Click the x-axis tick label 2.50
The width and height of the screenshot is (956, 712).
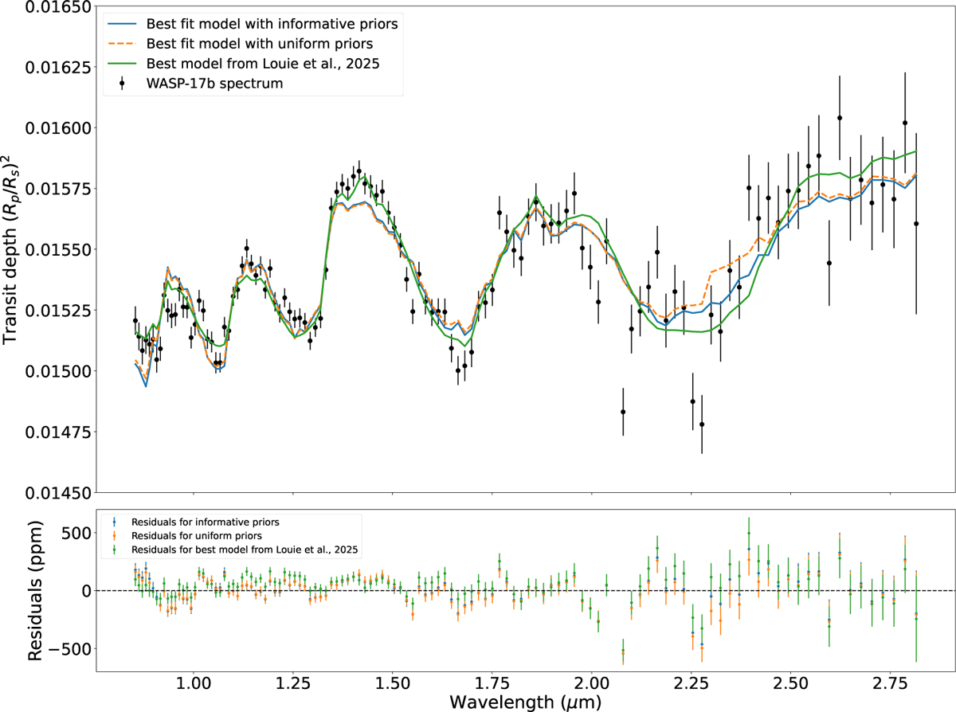click(790, 685)
